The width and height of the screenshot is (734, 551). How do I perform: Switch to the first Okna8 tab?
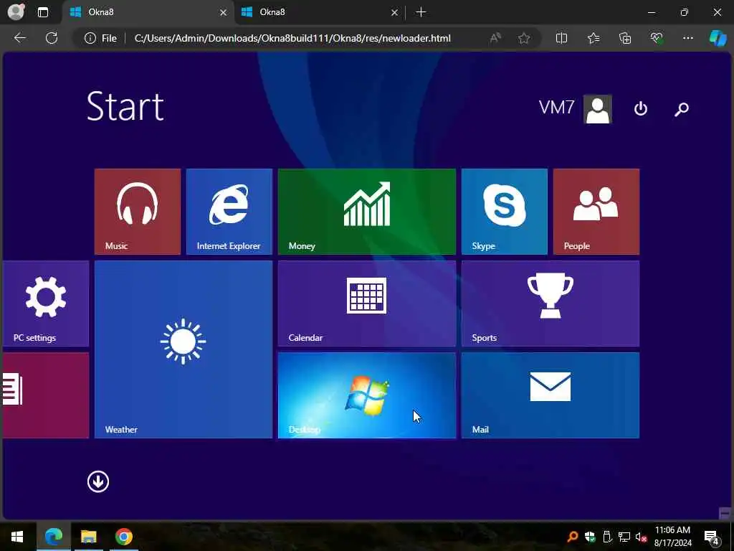(x=148, y=12)
